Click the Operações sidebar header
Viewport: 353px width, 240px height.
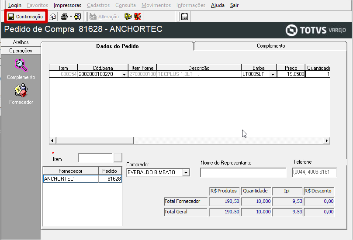tap(21, 51)
